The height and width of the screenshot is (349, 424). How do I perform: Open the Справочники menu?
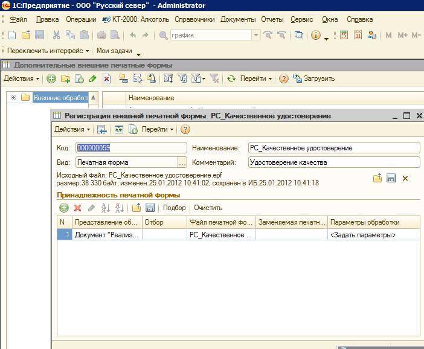pyautogui.click(x=194, y=19)
